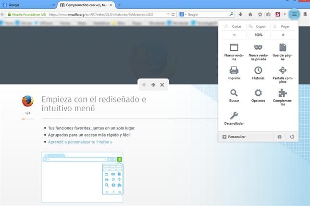Click the Downloads arrow icon in toolbar

coord(240,14)
